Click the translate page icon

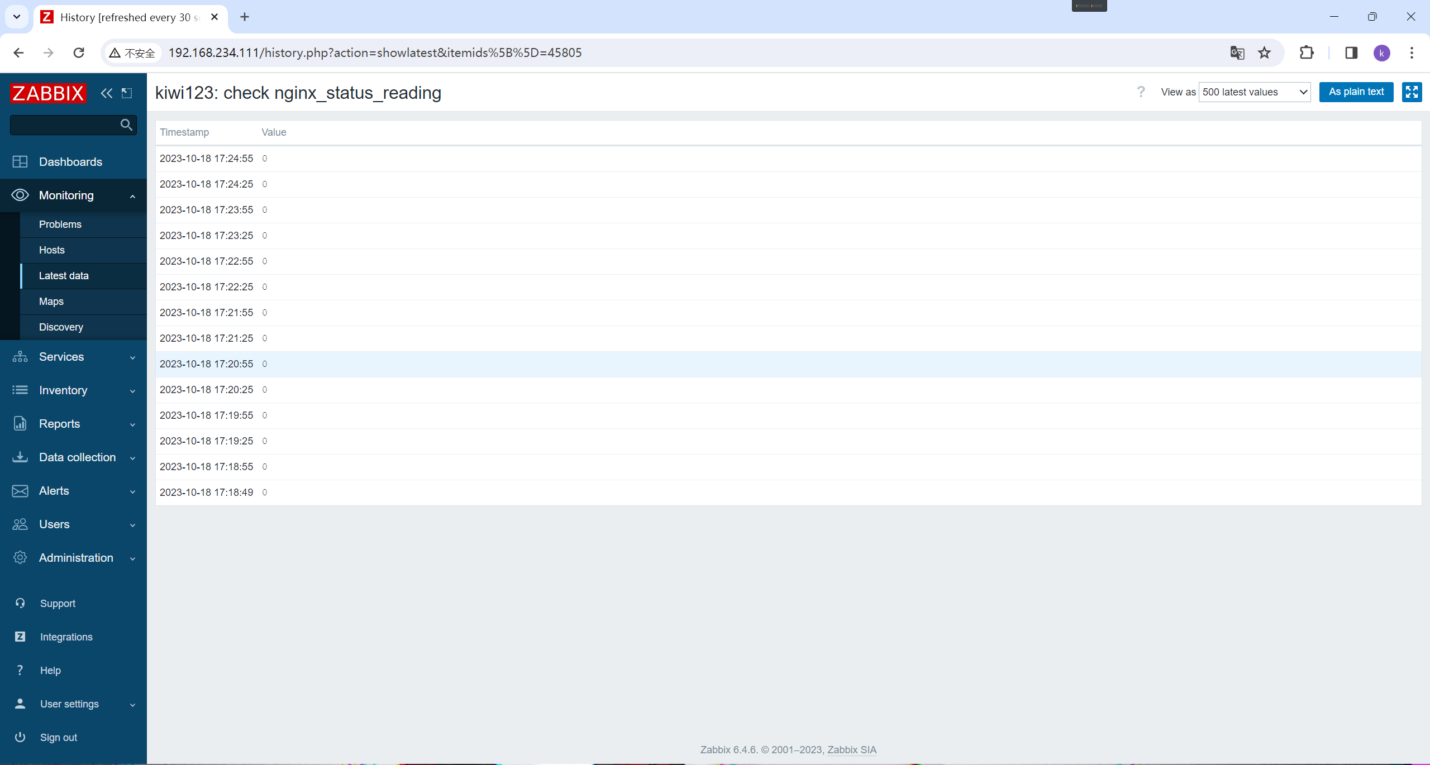pyautogui.click(x=1237, y=53)
